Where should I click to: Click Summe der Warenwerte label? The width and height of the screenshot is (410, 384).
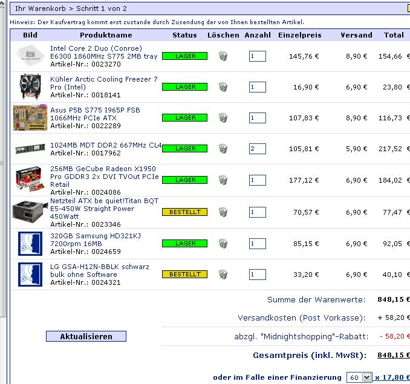pos(316,299)
